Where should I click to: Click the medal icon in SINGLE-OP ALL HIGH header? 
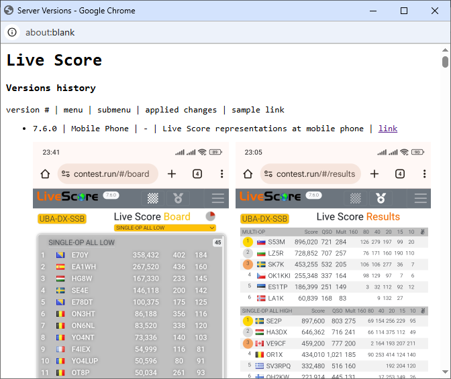[x=423, y=311]
